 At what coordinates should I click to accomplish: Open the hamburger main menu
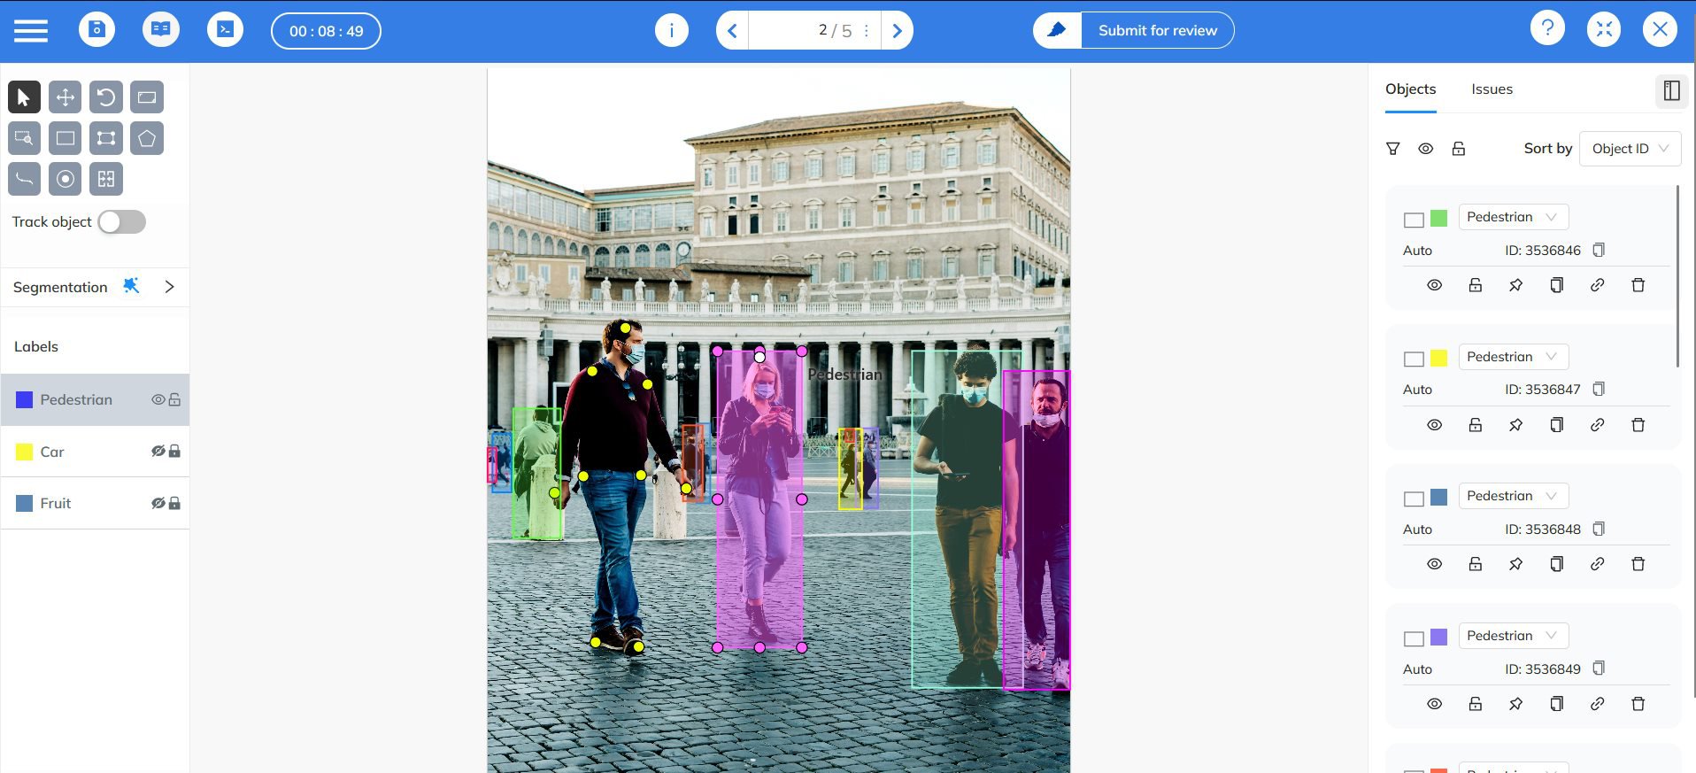(31, 31)
